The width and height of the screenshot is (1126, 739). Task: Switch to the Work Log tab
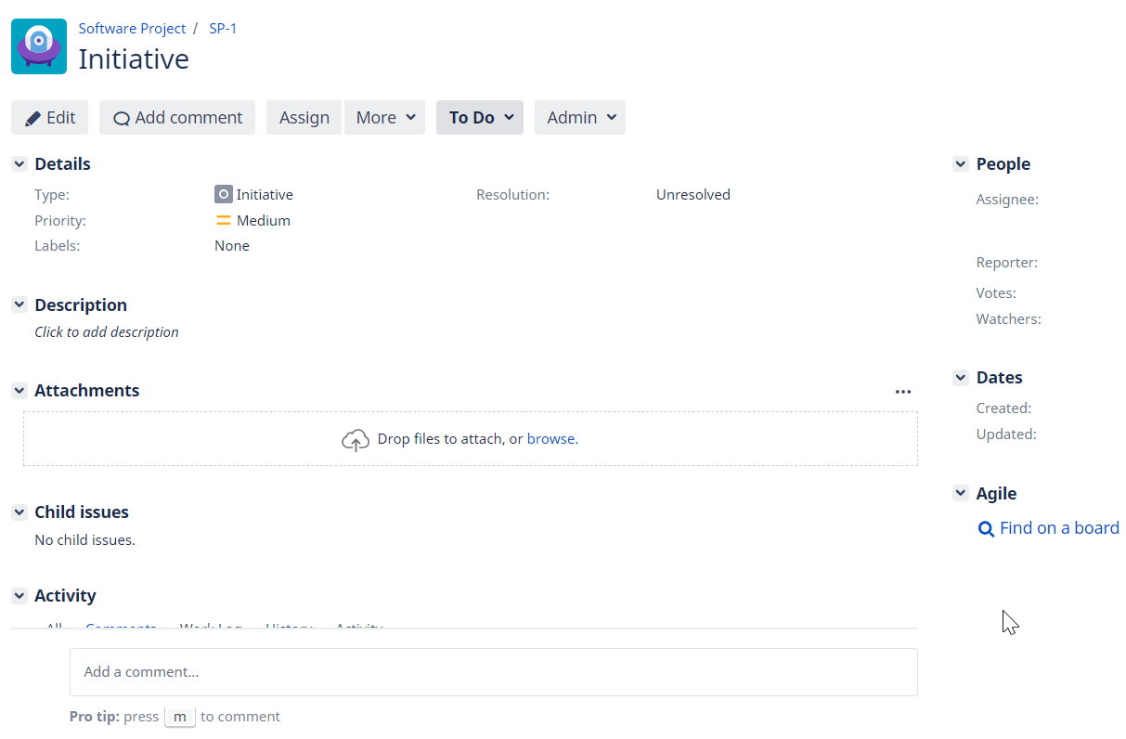tap(211, 629)
